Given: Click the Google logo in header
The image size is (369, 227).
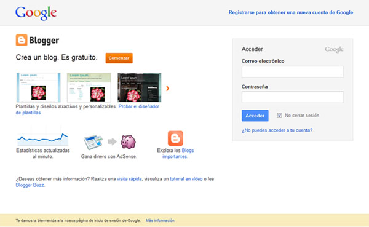Looking at the screenshot, I should pyautogui.click(x=36, y=13).
